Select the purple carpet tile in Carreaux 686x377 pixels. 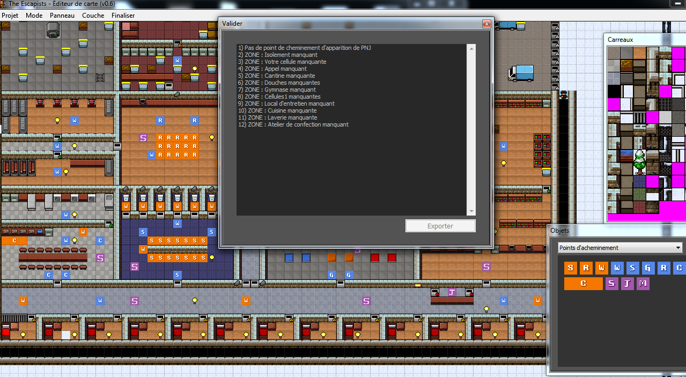[639, 181]
